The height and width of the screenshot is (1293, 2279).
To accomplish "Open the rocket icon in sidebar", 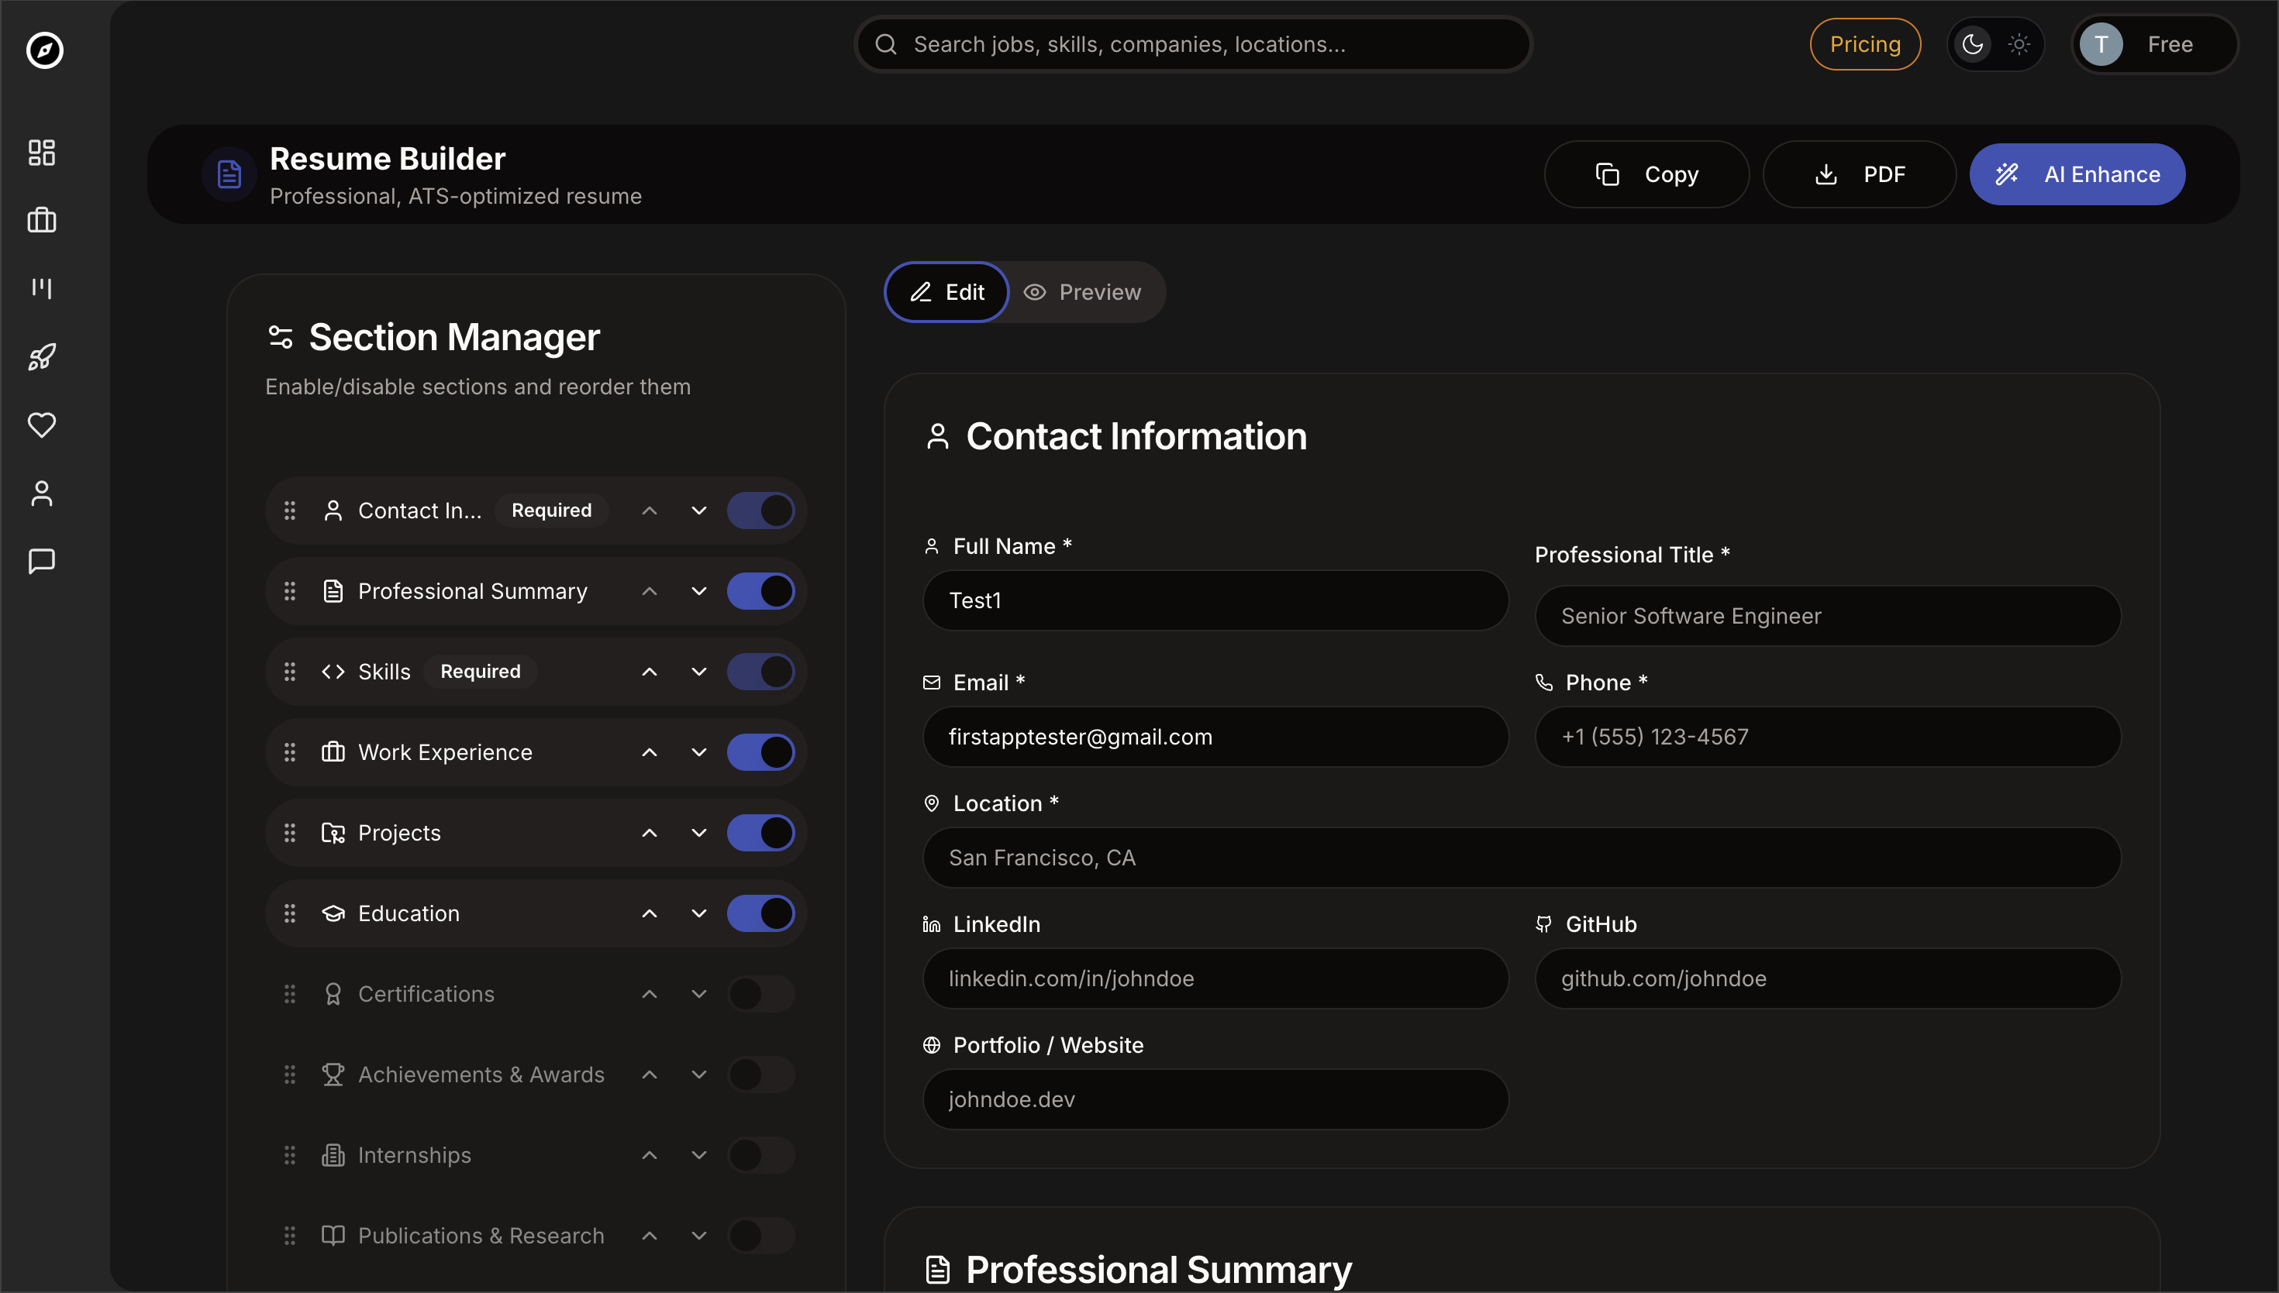I will click(42, 357).
